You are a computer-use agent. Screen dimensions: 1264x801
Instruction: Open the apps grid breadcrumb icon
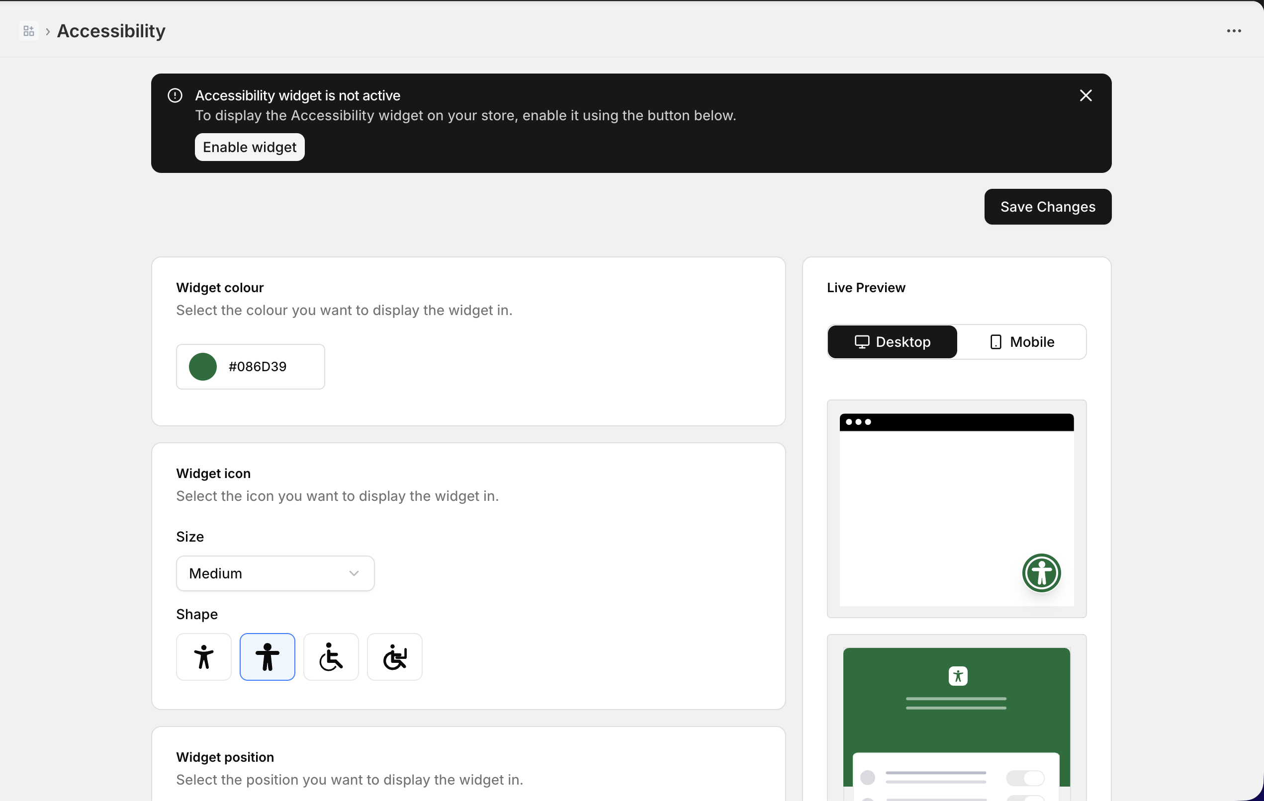pyautogui.click(x=29, y=31)
